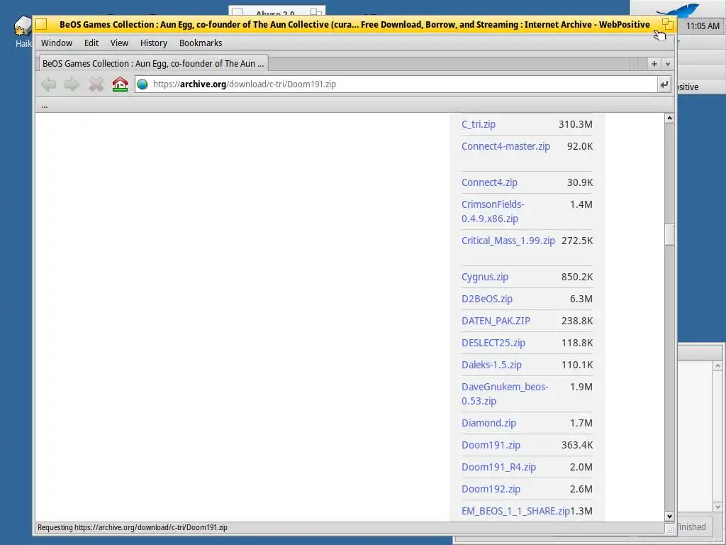Open the DESLECT25.zip link

point(493,343)
